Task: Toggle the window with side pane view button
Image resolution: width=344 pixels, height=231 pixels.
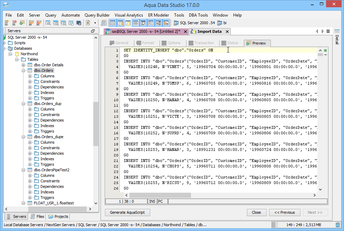Action: click(x=121, y=23)
